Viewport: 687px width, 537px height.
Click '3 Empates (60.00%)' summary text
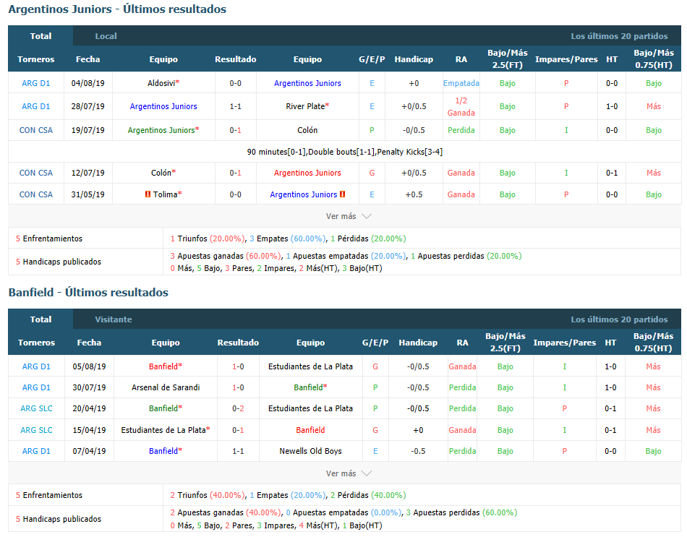288,239
